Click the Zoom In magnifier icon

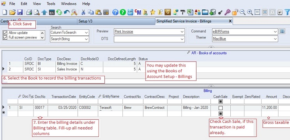(x=250, y=12)
